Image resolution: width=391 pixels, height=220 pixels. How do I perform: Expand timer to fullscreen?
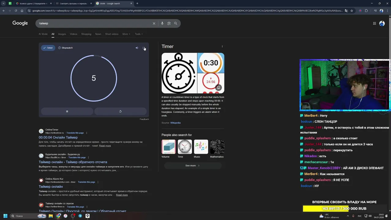pos(144,48)
